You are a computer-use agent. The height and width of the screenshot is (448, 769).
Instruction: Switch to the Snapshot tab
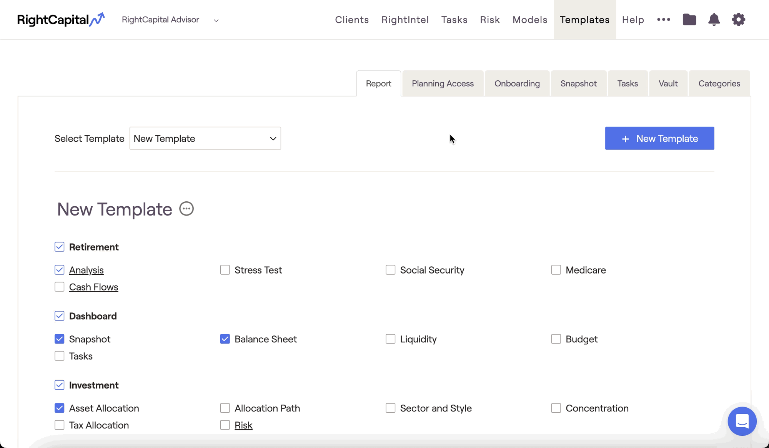click(x=579, y=83)
